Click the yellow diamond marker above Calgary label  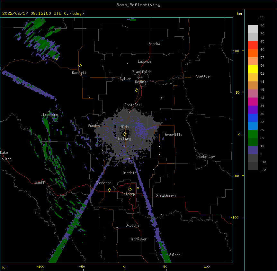[x=130, y=190]
